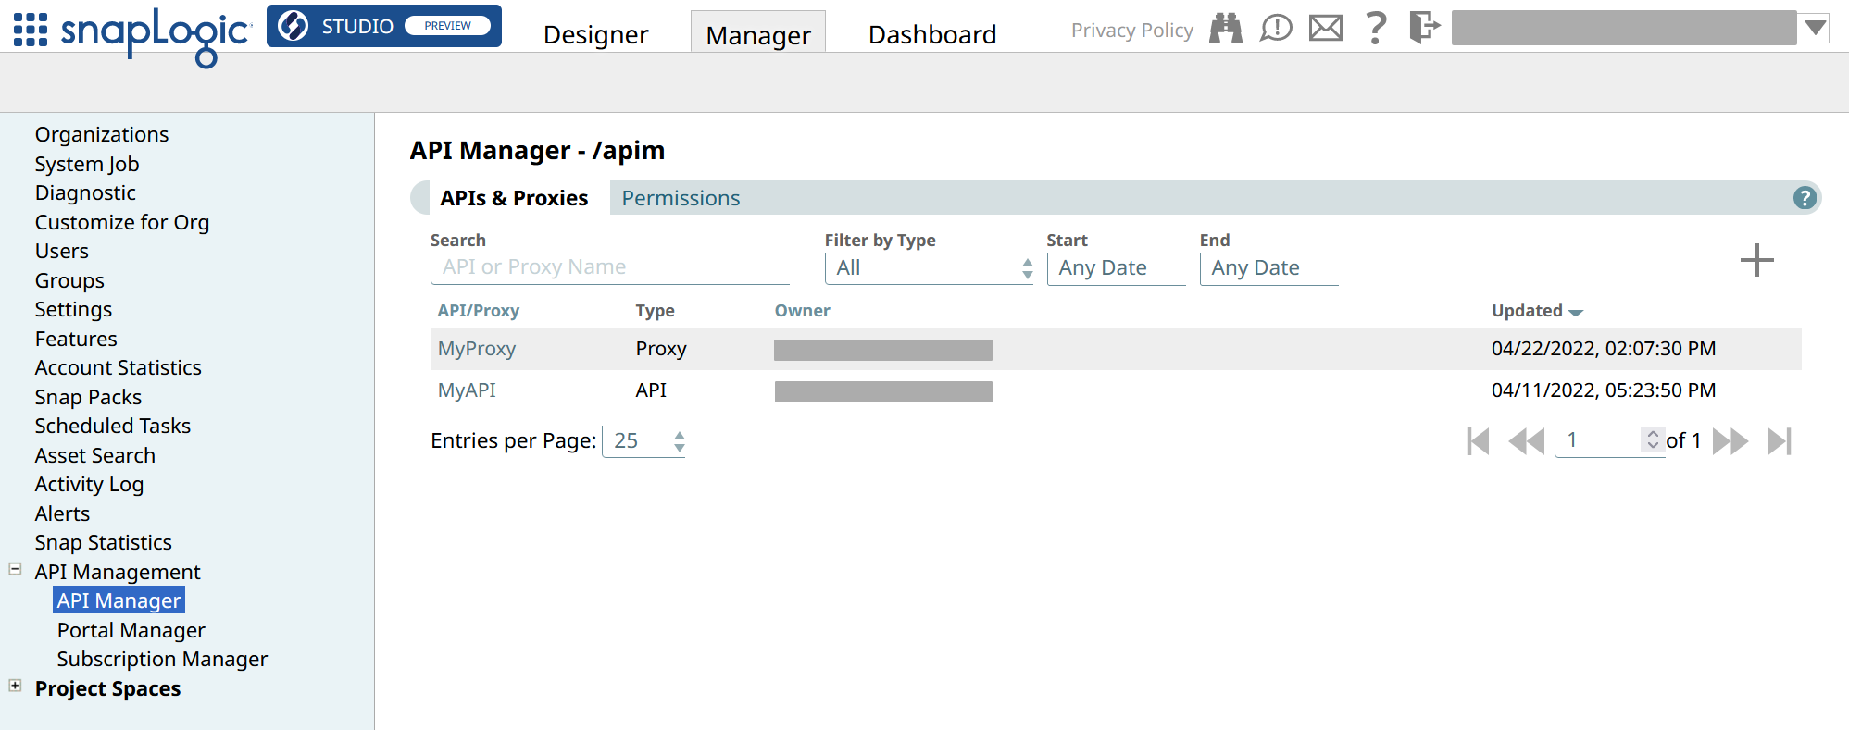
Task: Go to first page icon
Action: pos(1478,441)
